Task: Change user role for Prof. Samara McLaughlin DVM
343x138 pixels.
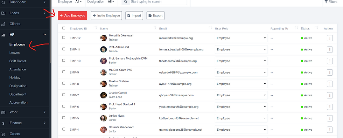Action: 241,61
